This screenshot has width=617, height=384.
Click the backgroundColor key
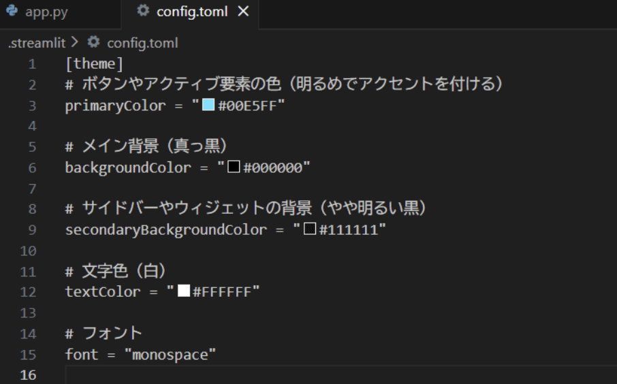pos(128,167)
